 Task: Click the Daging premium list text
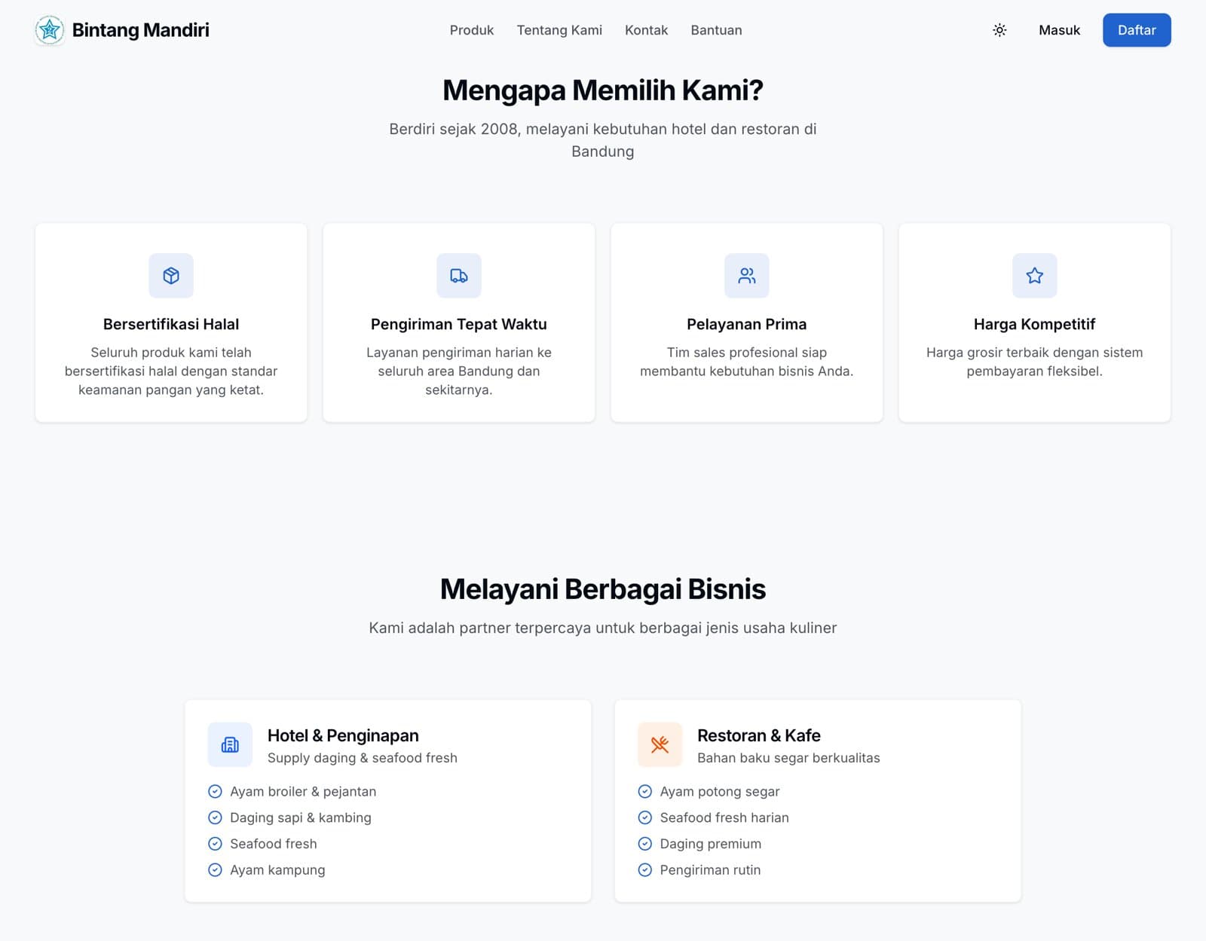[711, 844]
